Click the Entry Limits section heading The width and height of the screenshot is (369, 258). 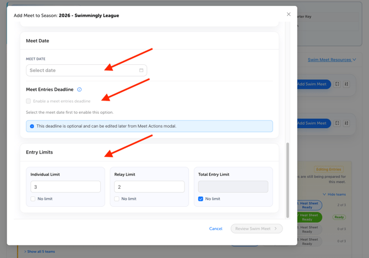(x=39, y=152)
